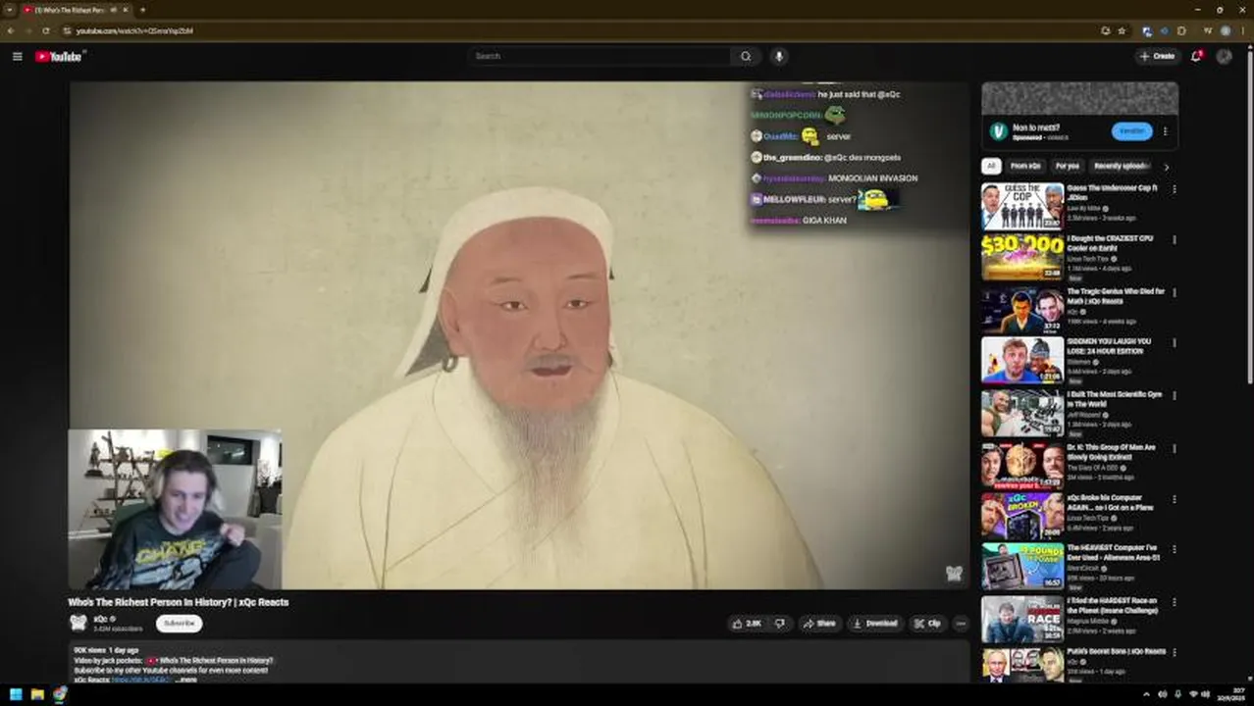1254x706 pixels.
Task: Open File Explorer from taskbar
Action: [x=37, y=694]
